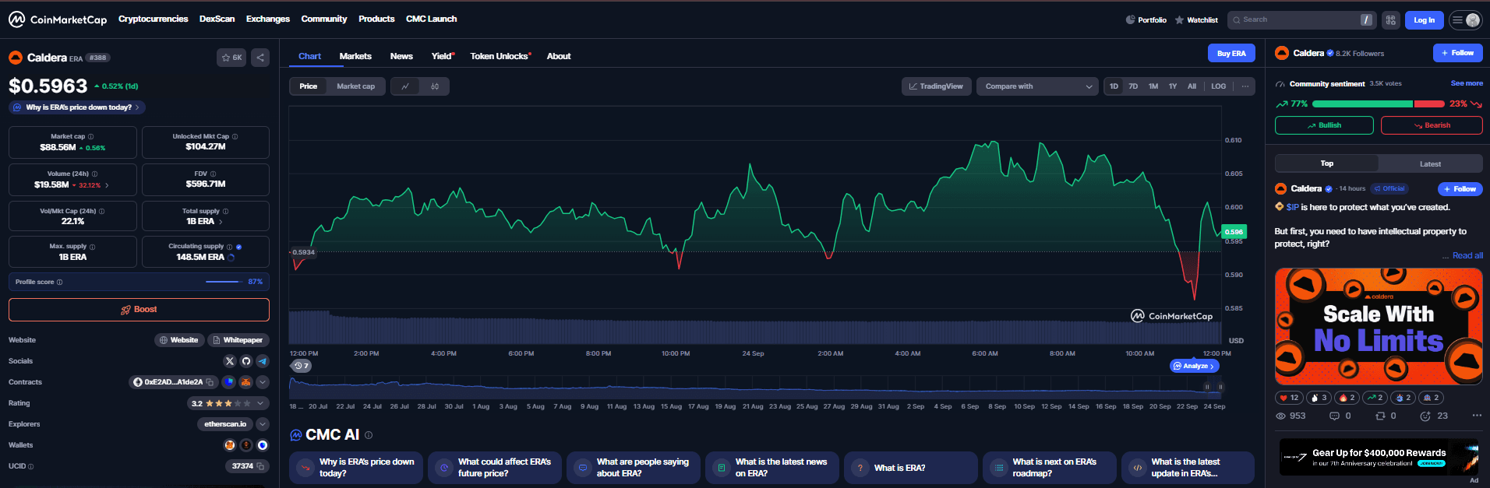Viewport: 1490px width, 488px height.
Task: Open Caldera's Telegram social link
Action: pyautogui.click(x=263, y=361)
